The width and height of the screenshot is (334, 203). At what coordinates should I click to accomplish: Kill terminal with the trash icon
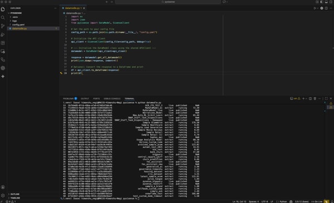(x=315, y=98)
